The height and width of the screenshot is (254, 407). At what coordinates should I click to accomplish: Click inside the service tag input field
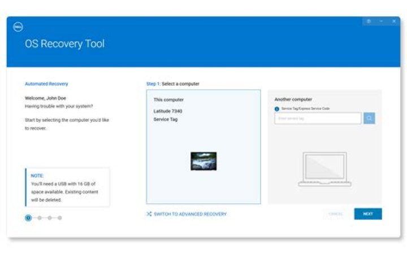click(x=318, y=119)
